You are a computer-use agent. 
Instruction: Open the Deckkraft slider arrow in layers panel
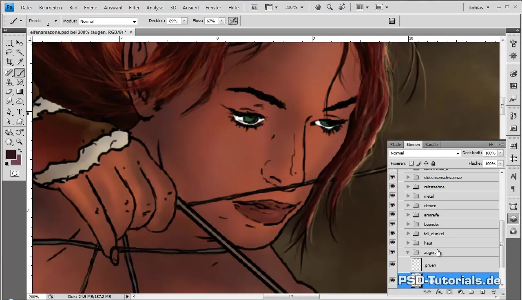click(500, 153)
